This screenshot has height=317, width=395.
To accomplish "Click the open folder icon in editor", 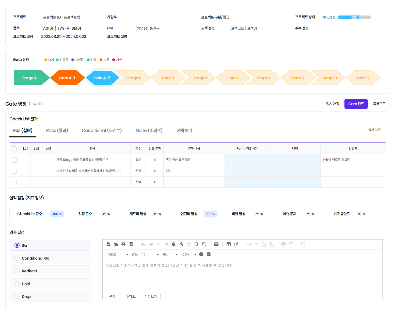I will [116, 244].
